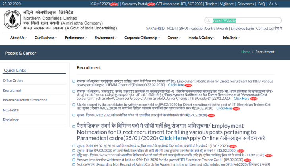Click Northern Coalfields Limited title
The image size is (290, 166).
(50, 18)
